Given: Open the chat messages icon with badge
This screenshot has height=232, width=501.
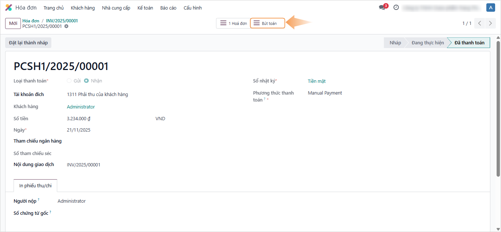Looking at the screenshot, I should (x=382, y=7).
